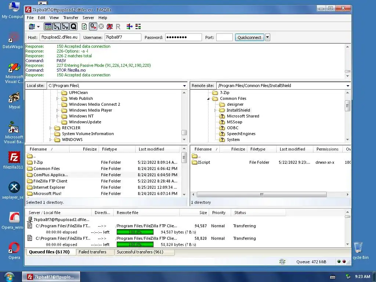Viewport: 376px width, 282px height.
Task: Open the Quickconnect history dropdown
Action: pyautogui.click(x=268, y=37)
